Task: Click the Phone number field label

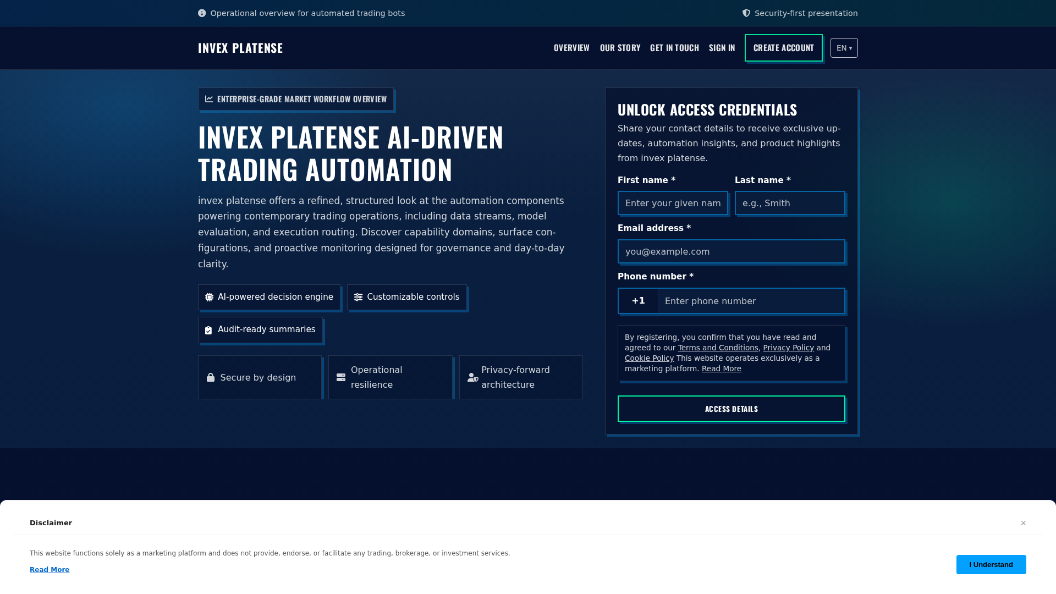Action: point(656,277)
